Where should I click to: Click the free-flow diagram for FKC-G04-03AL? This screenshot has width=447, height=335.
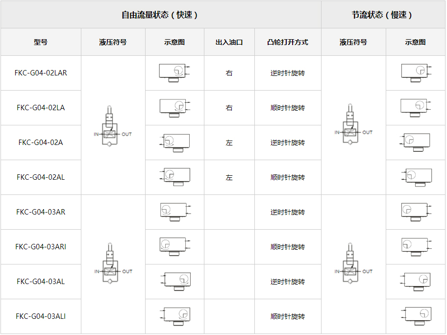click(176, 281)
